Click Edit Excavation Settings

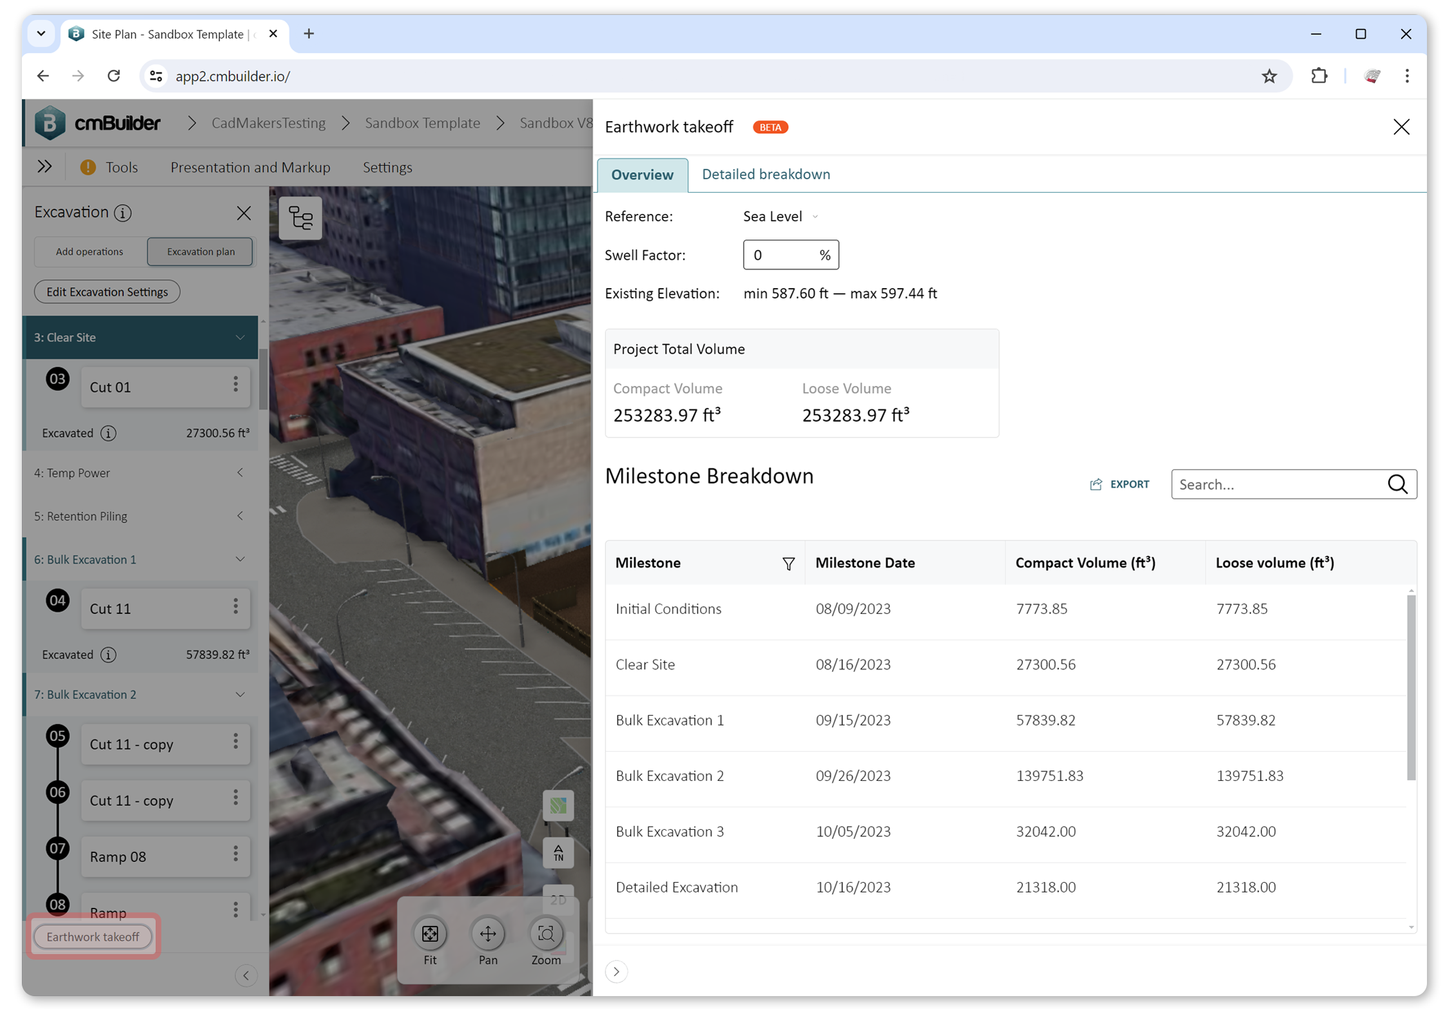click(106, 291)
